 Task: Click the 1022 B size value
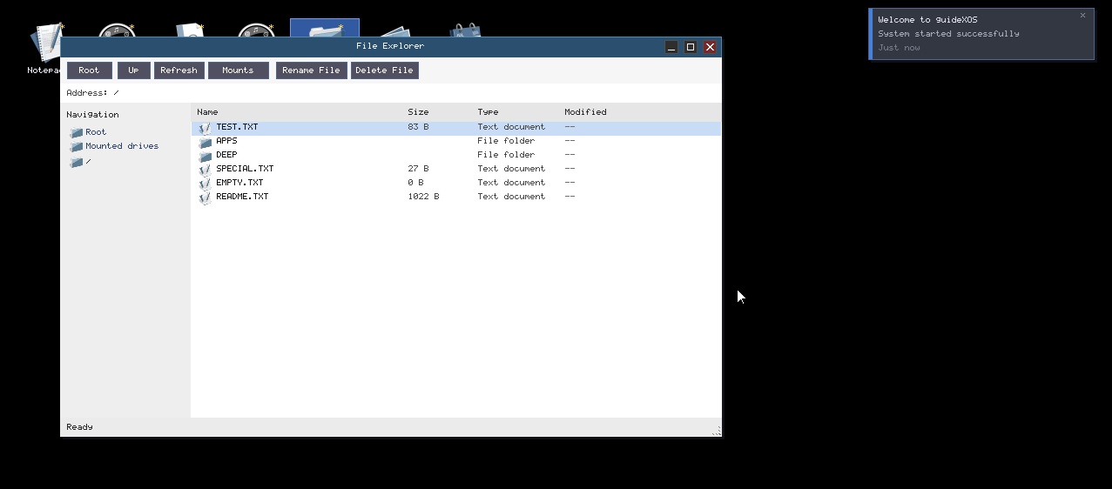423,197
